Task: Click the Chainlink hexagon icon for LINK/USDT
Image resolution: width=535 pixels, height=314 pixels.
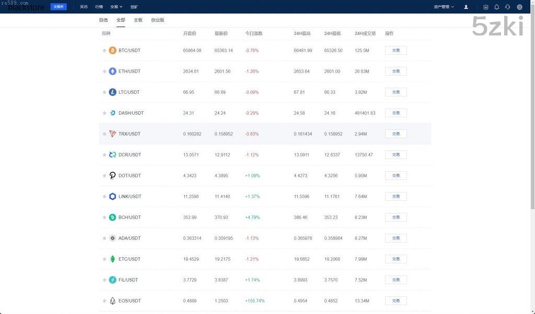Action: click(112, 197)
